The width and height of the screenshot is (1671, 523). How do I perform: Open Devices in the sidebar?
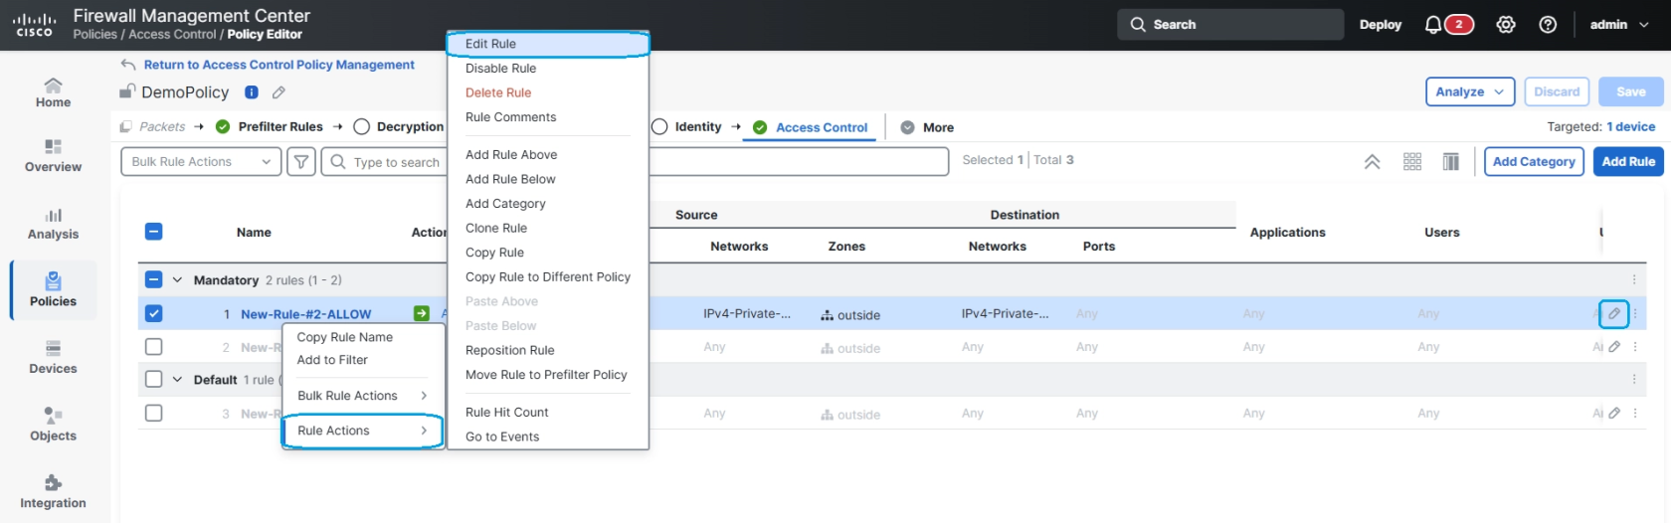point(53,358)
